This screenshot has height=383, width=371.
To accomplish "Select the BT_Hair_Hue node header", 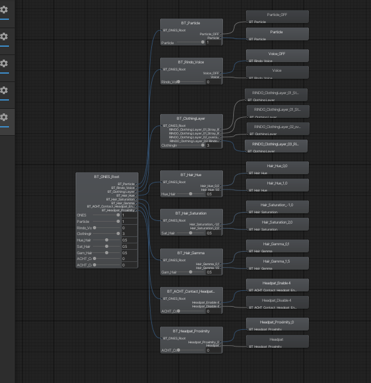I will pos(191,175).
